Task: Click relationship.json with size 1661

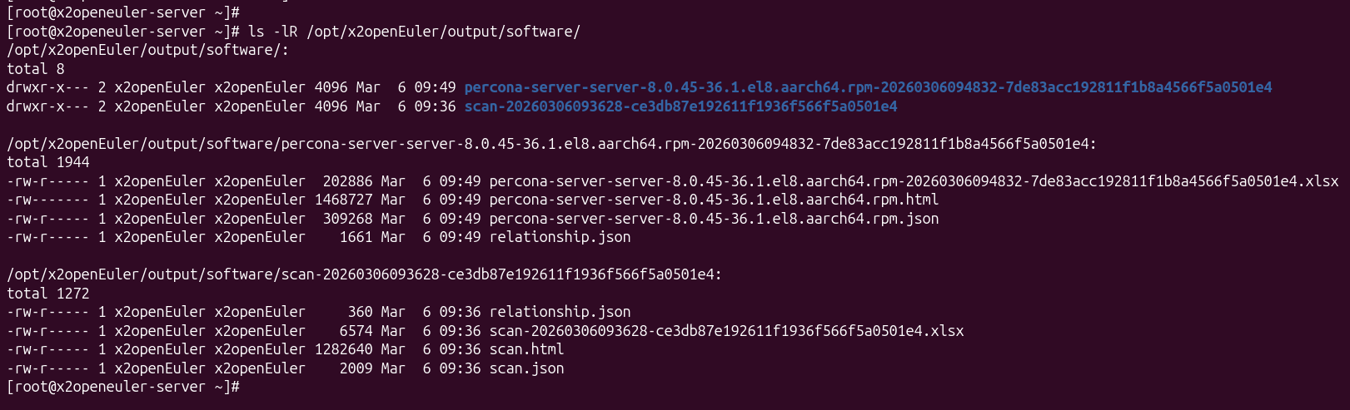Action: (560, 237)
